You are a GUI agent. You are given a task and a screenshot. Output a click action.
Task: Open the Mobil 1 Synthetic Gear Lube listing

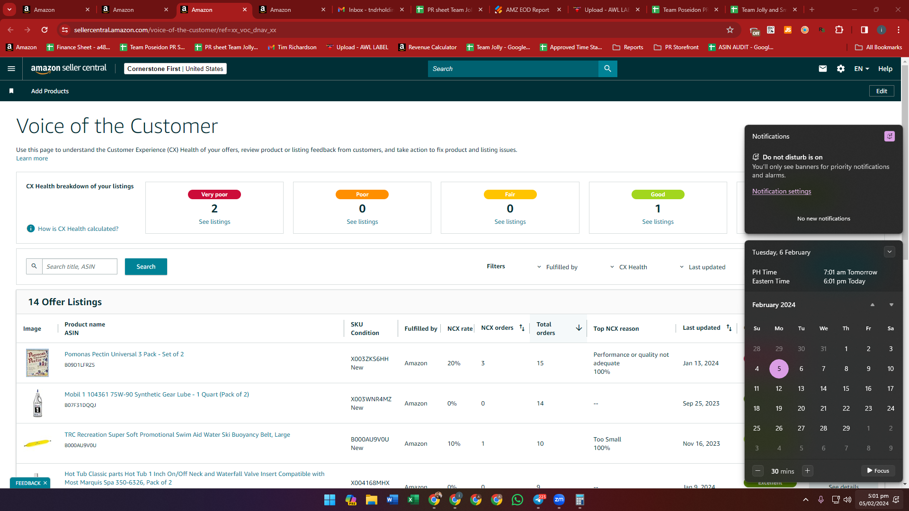click(x=157, y=394)
